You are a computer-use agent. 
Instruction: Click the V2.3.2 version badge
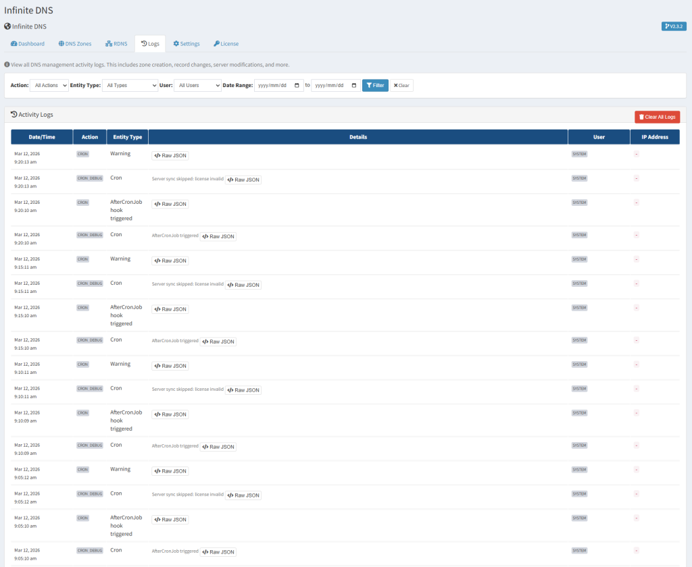[x=674, y=26]
